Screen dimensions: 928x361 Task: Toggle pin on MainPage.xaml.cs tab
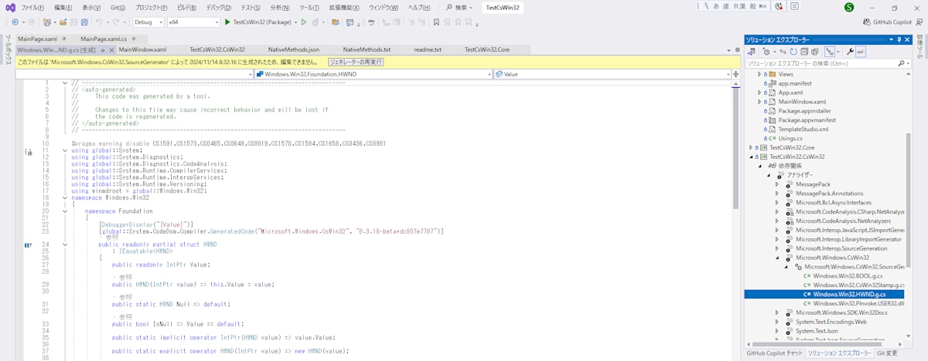tap(133, 39)
